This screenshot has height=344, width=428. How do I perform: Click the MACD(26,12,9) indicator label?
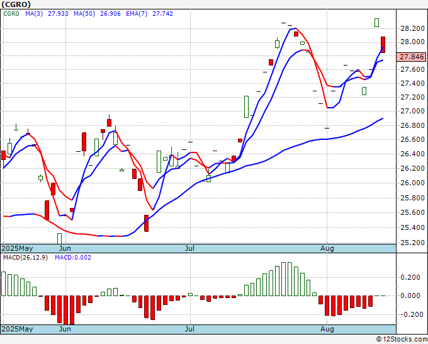25,258
